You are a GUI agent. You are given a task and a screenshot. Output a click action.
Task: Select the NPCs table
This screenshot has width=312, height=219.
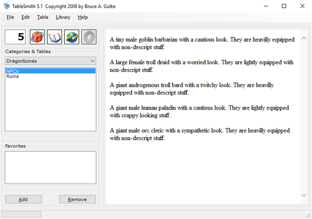[51, 71]
